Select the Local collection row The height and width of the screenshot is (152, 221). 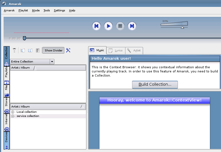(x=48, y=112)
